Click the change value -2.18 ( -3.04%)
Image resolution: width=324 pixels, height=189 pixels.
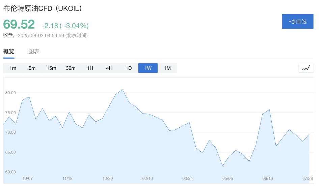click(x=65, y=26)
